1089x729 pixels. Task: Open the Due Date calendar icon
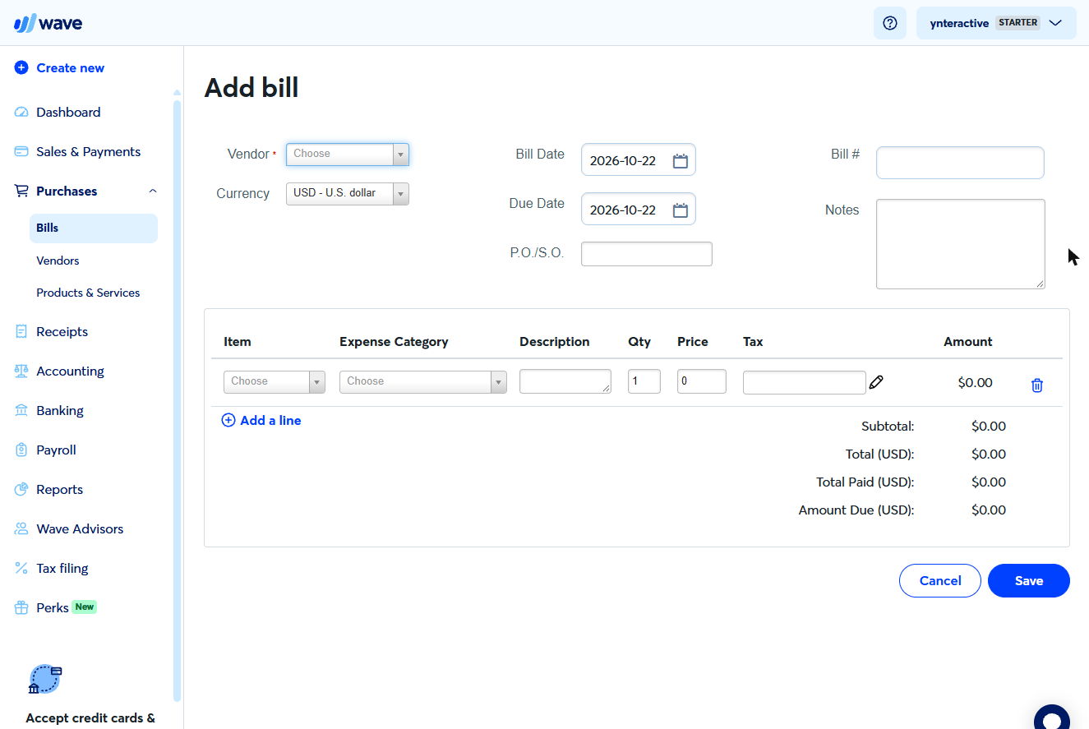point(681,210)
